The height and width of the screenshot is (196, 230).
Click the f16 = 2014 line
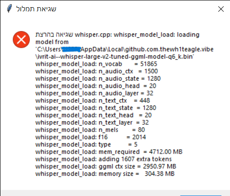point(91,137)
